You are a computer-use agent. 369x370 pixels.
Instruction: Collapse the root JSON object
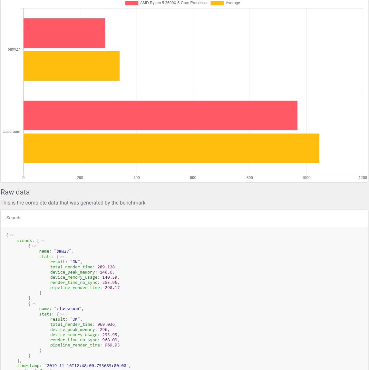point(12,235)
